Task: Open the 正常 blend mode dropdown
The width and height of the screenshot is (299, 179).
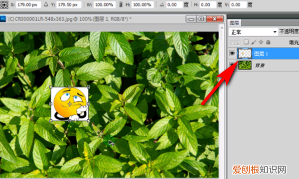Action: 253,32
